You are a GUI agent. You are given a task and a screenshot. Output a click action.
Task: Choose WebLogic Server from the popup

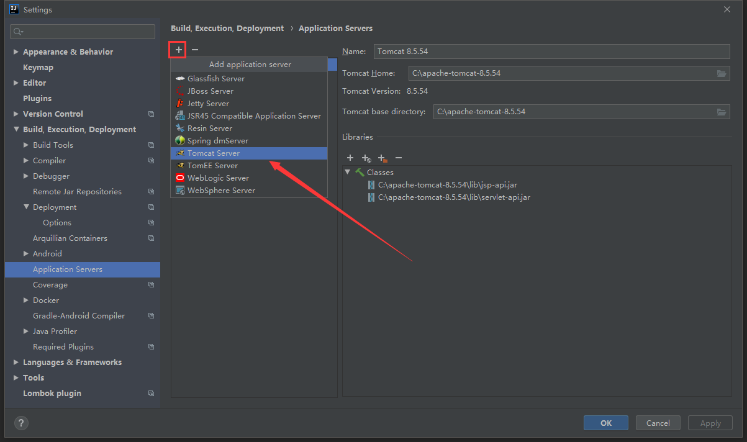pyautogui.click(x=249, y=178)
